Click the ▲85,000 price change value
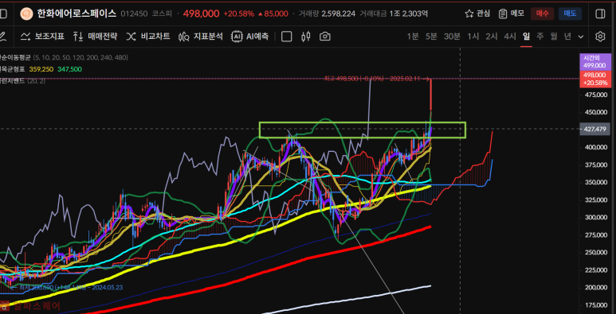The width and height of the screenshot is (616, 314). [273, 14]
